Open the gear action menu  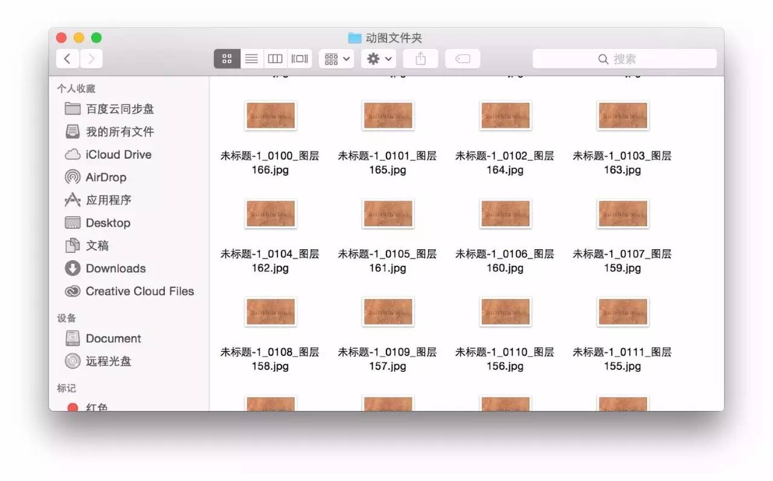click(379, 59)
